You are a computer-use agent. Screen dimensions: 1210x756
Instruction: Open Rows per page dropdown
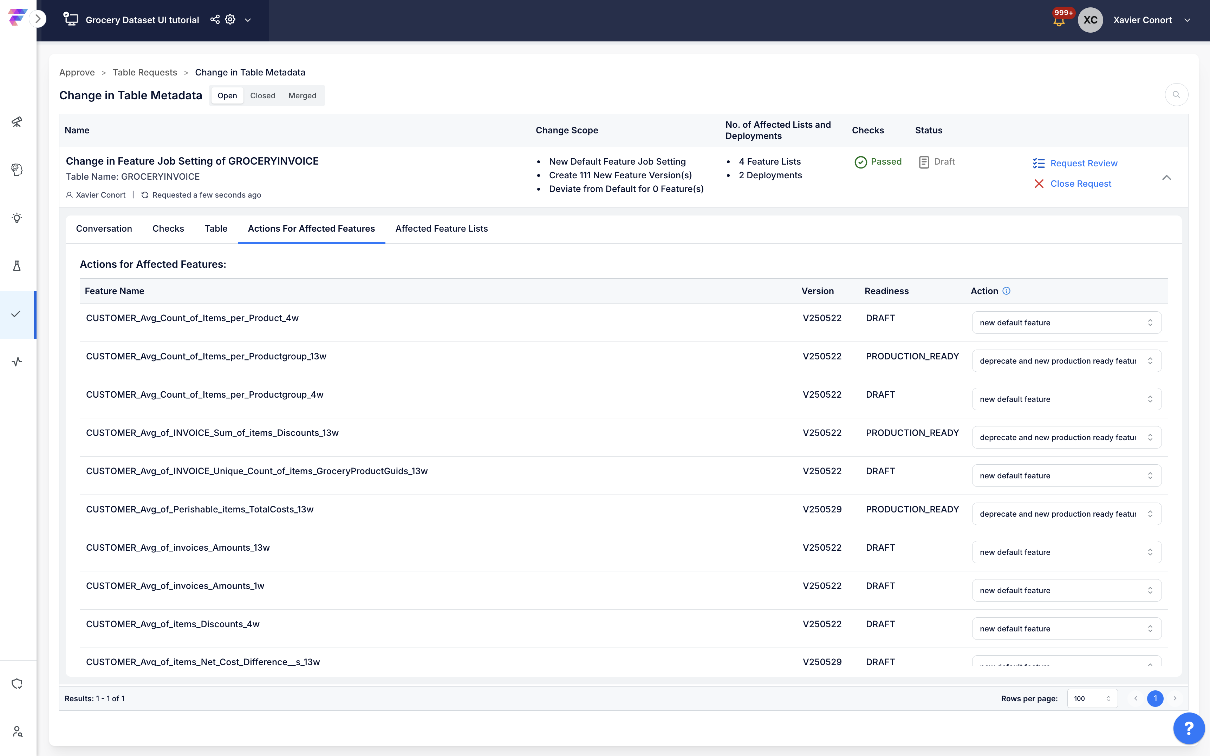[1092, 698]
